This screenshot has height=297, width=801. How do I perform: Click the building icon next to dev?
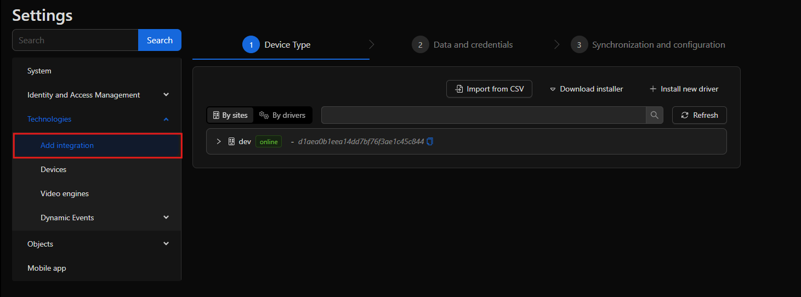pyautogui.click(x=232, y=141)
